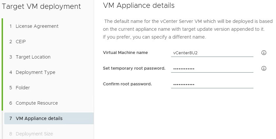Image resolution: width=276 pixels, height=139 pixels.
Task: Click the temporary root password field
Action: (212, 69)
